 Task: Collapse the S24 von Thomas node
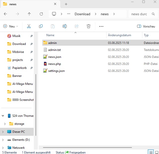[x=3, y=116]
